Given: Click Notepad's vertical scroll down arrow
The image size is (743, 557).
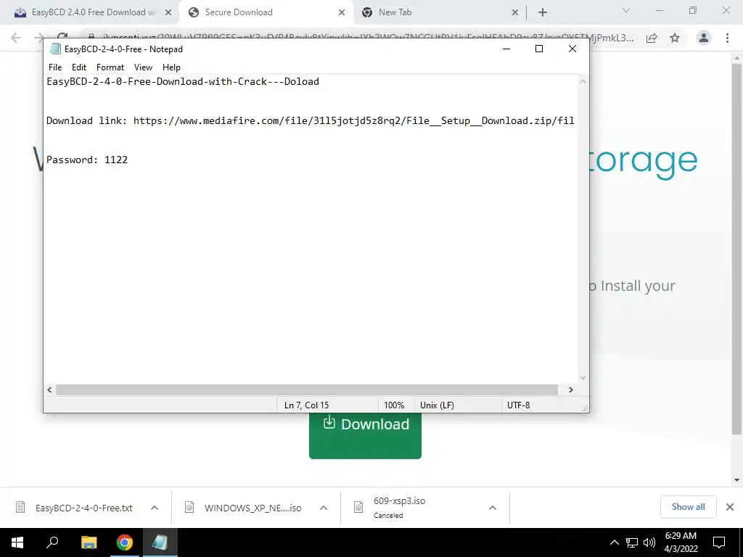Looking at the screenshot, I should [x=583, y=377].
